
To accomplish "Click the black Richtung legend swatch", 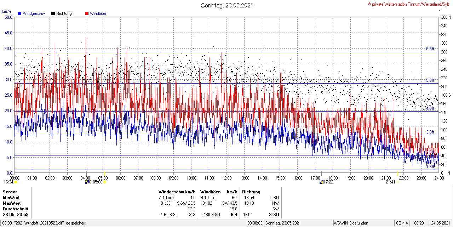I will click(x=53, y=13).
